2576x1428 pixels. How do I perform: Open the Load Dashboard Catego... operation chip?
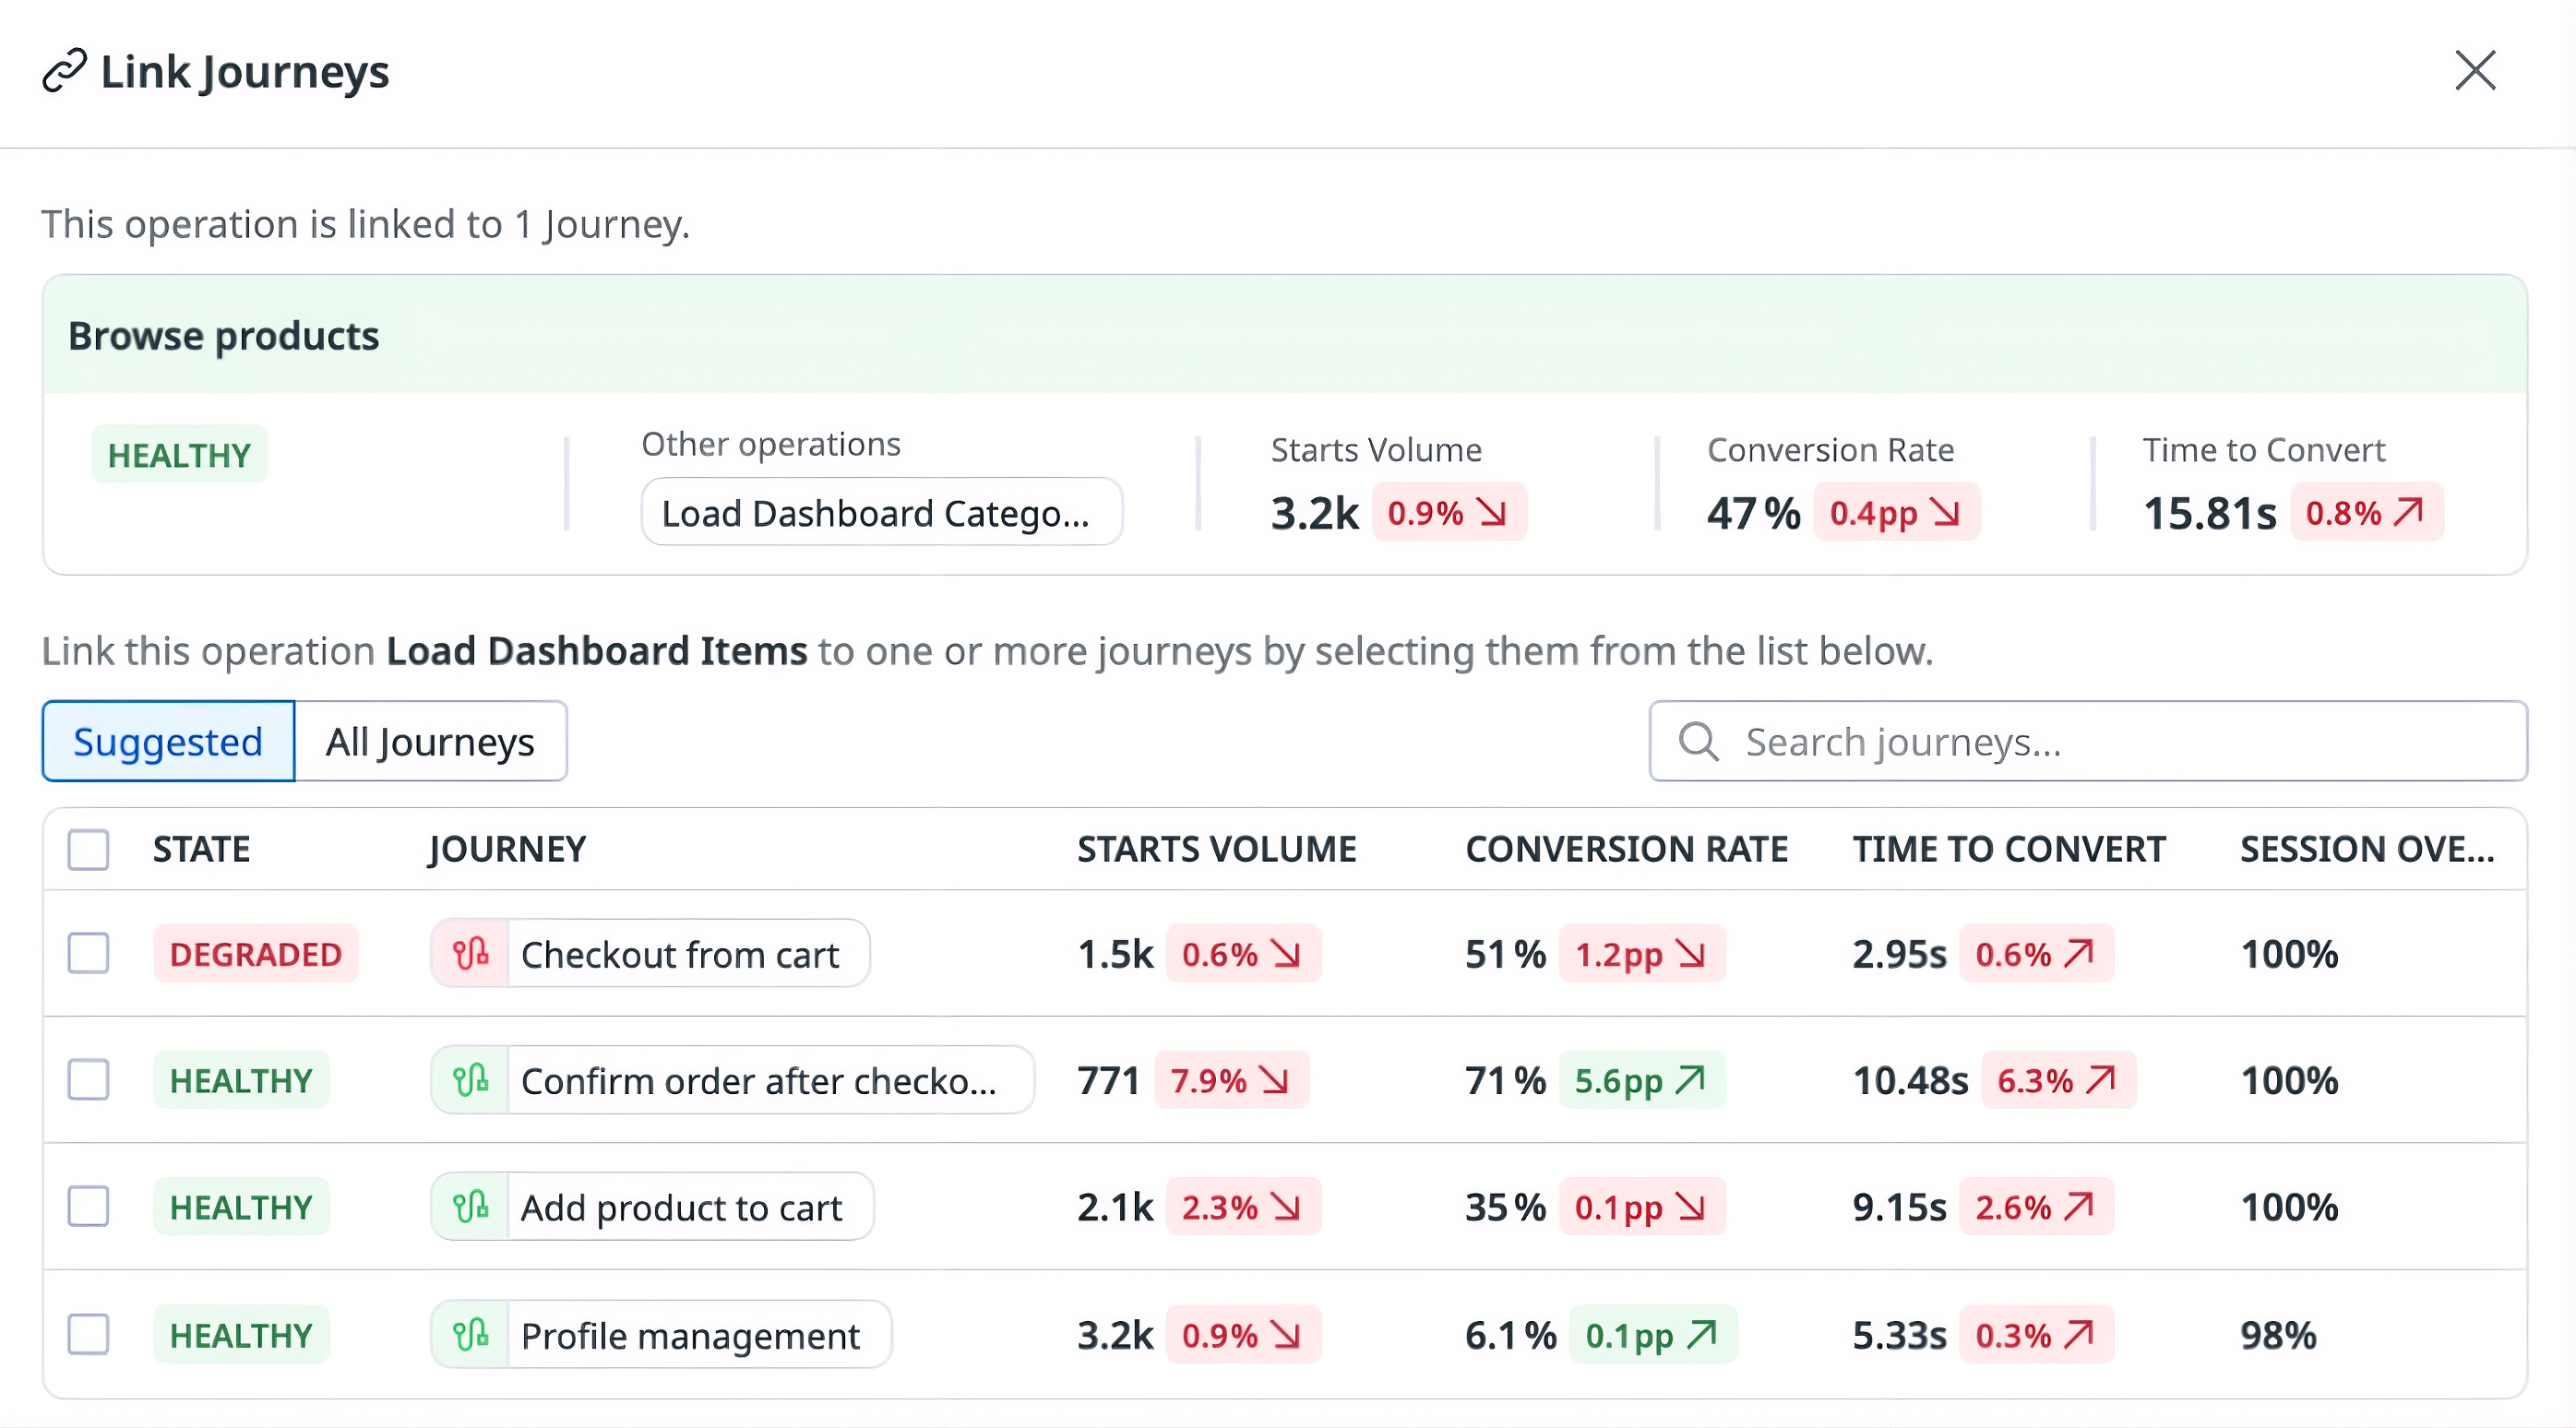[881, 512]
